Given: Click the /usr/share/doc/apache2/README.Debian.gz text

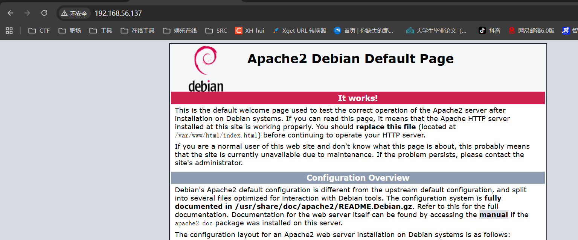Looking at the screenshot, I should tap(323, 207).
